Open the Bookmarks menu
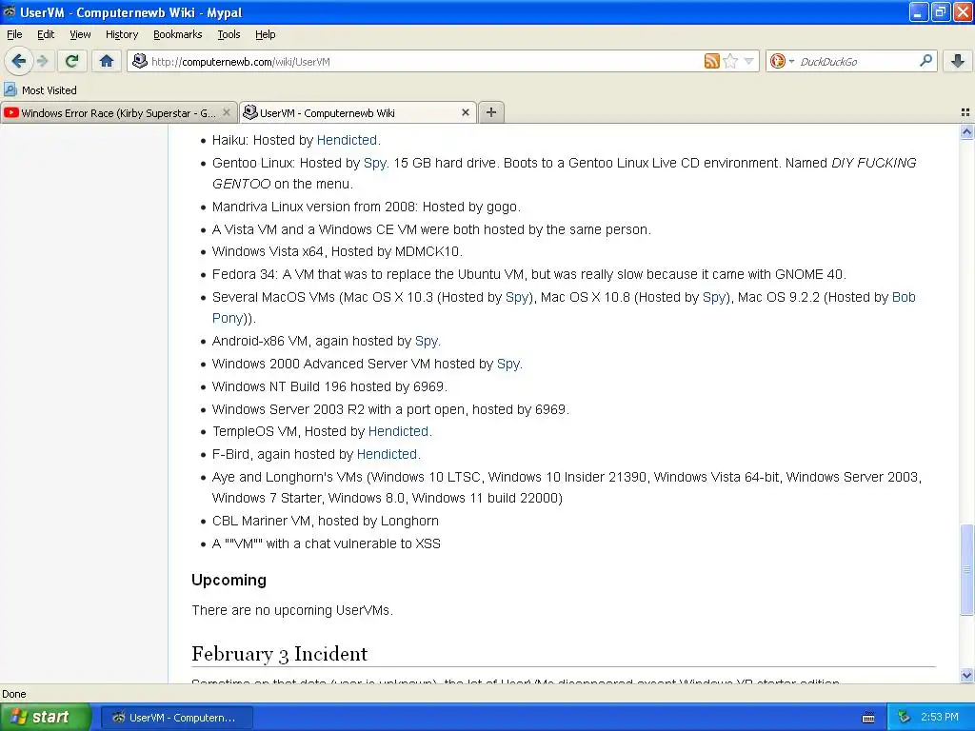 177,34
